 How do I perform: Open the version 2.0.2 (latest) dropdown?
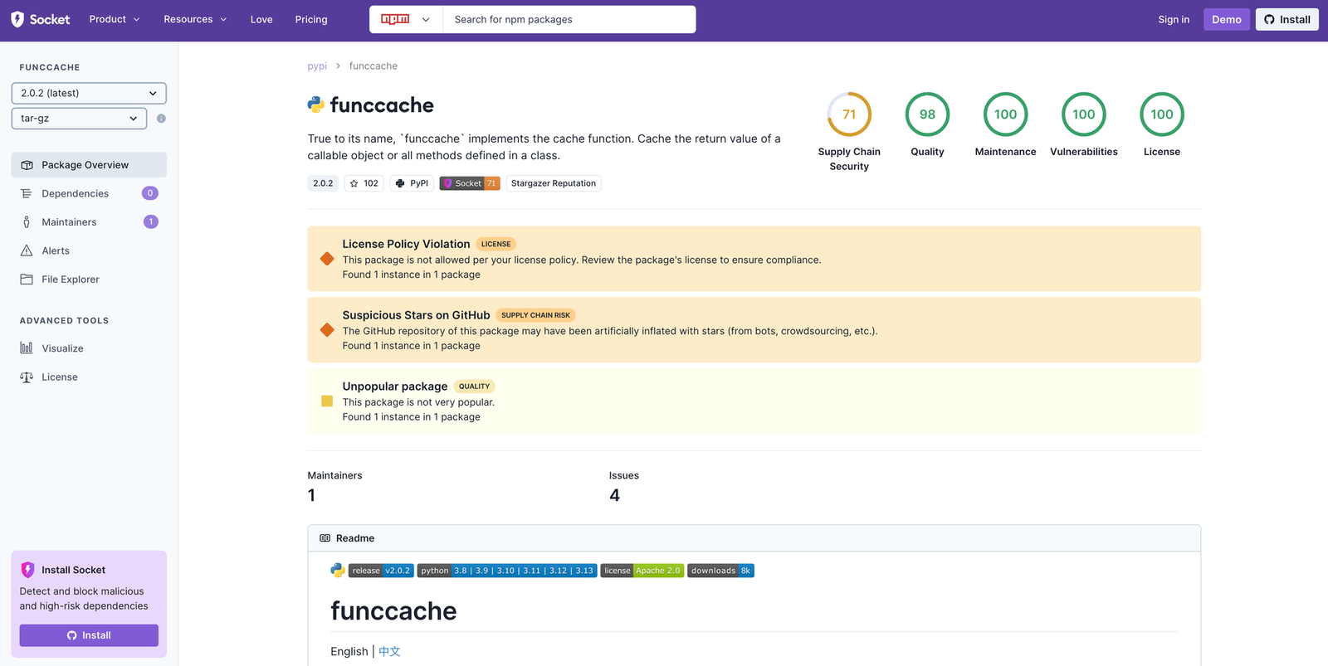pos(89,93)
